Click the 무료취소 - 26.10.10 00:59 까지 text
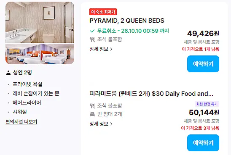This screenshot has height=155, width=231. [133, 31]
